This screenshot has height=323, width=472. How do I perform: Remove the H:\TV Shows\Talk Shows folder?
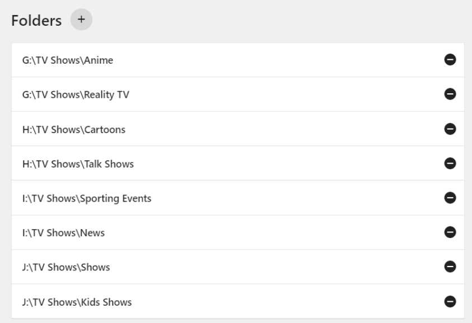pyautogui.click(x=450, y=163)
